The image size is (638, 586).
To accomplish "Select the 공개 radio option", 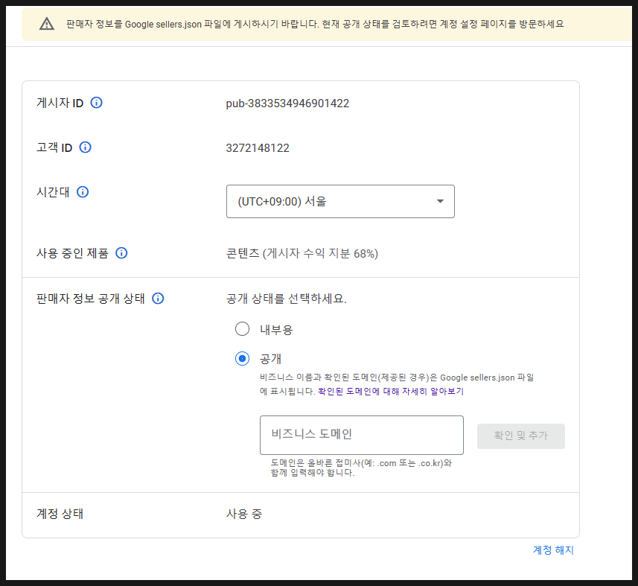I will pyautogui.click(x=242, y=358).
